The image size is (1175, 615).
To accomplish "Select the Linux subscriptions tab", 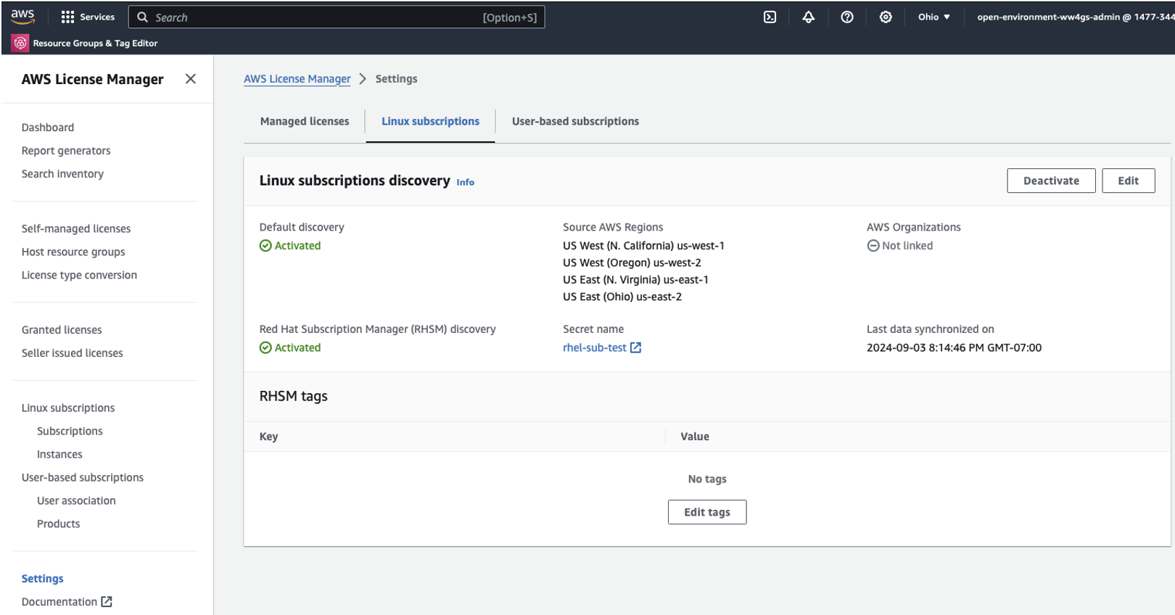I will pos(430,121).
